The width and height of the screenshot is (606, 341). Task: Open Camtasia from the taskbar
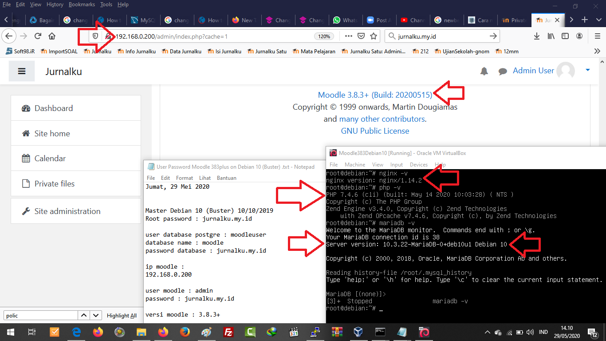point(250,332)
